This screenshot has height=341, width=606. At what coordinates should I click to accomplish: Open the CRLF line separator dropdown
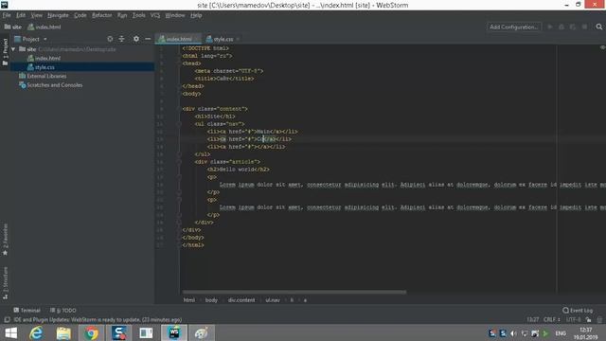552,320
